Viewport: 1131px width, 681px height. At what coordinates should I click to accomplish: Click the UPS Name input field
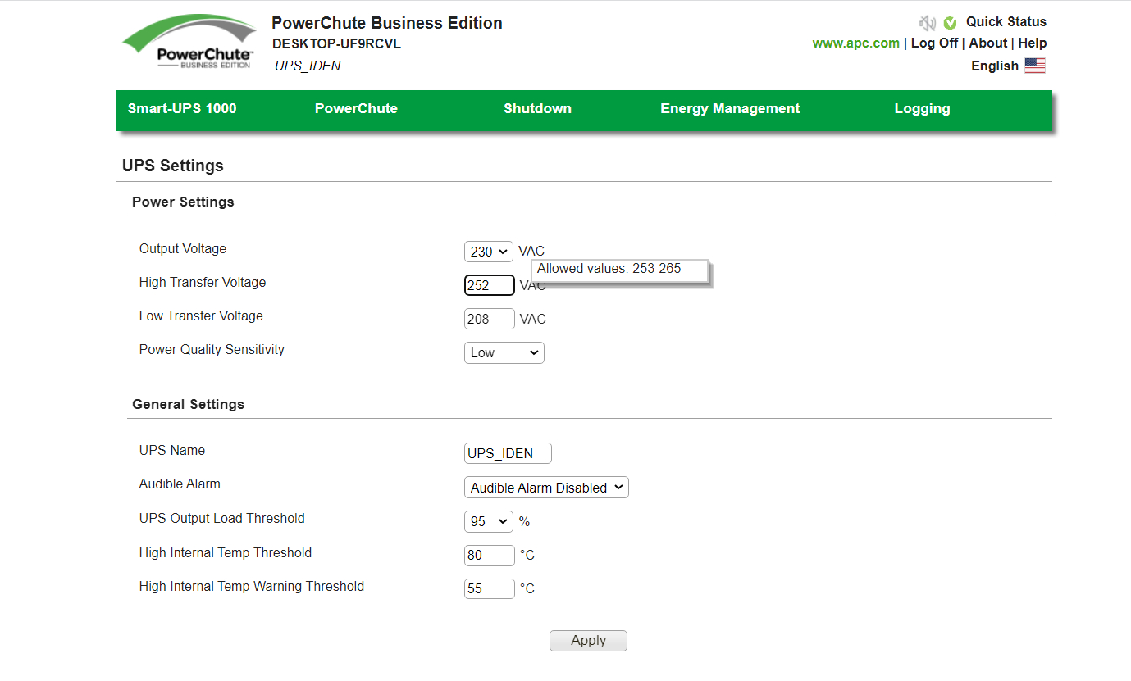pos(508,453)
